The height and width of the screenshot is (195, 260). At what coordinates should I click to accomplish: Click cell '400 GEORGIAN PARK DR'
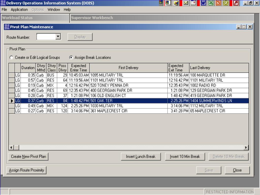(x=128, y=91)
